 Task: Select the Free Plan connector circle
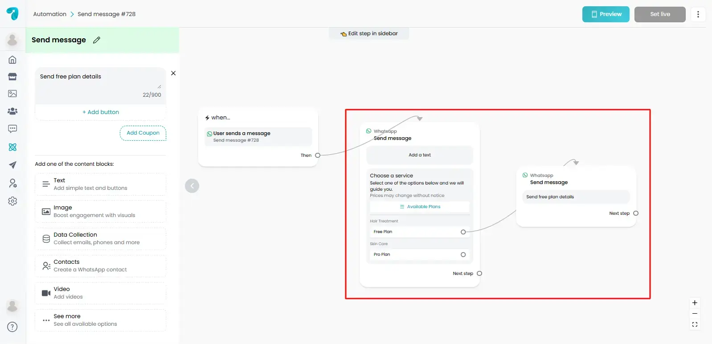pyautogui.click(x=463, y=232)
